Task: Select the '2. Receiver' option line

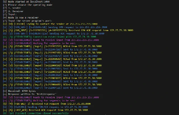Action: 13,11
